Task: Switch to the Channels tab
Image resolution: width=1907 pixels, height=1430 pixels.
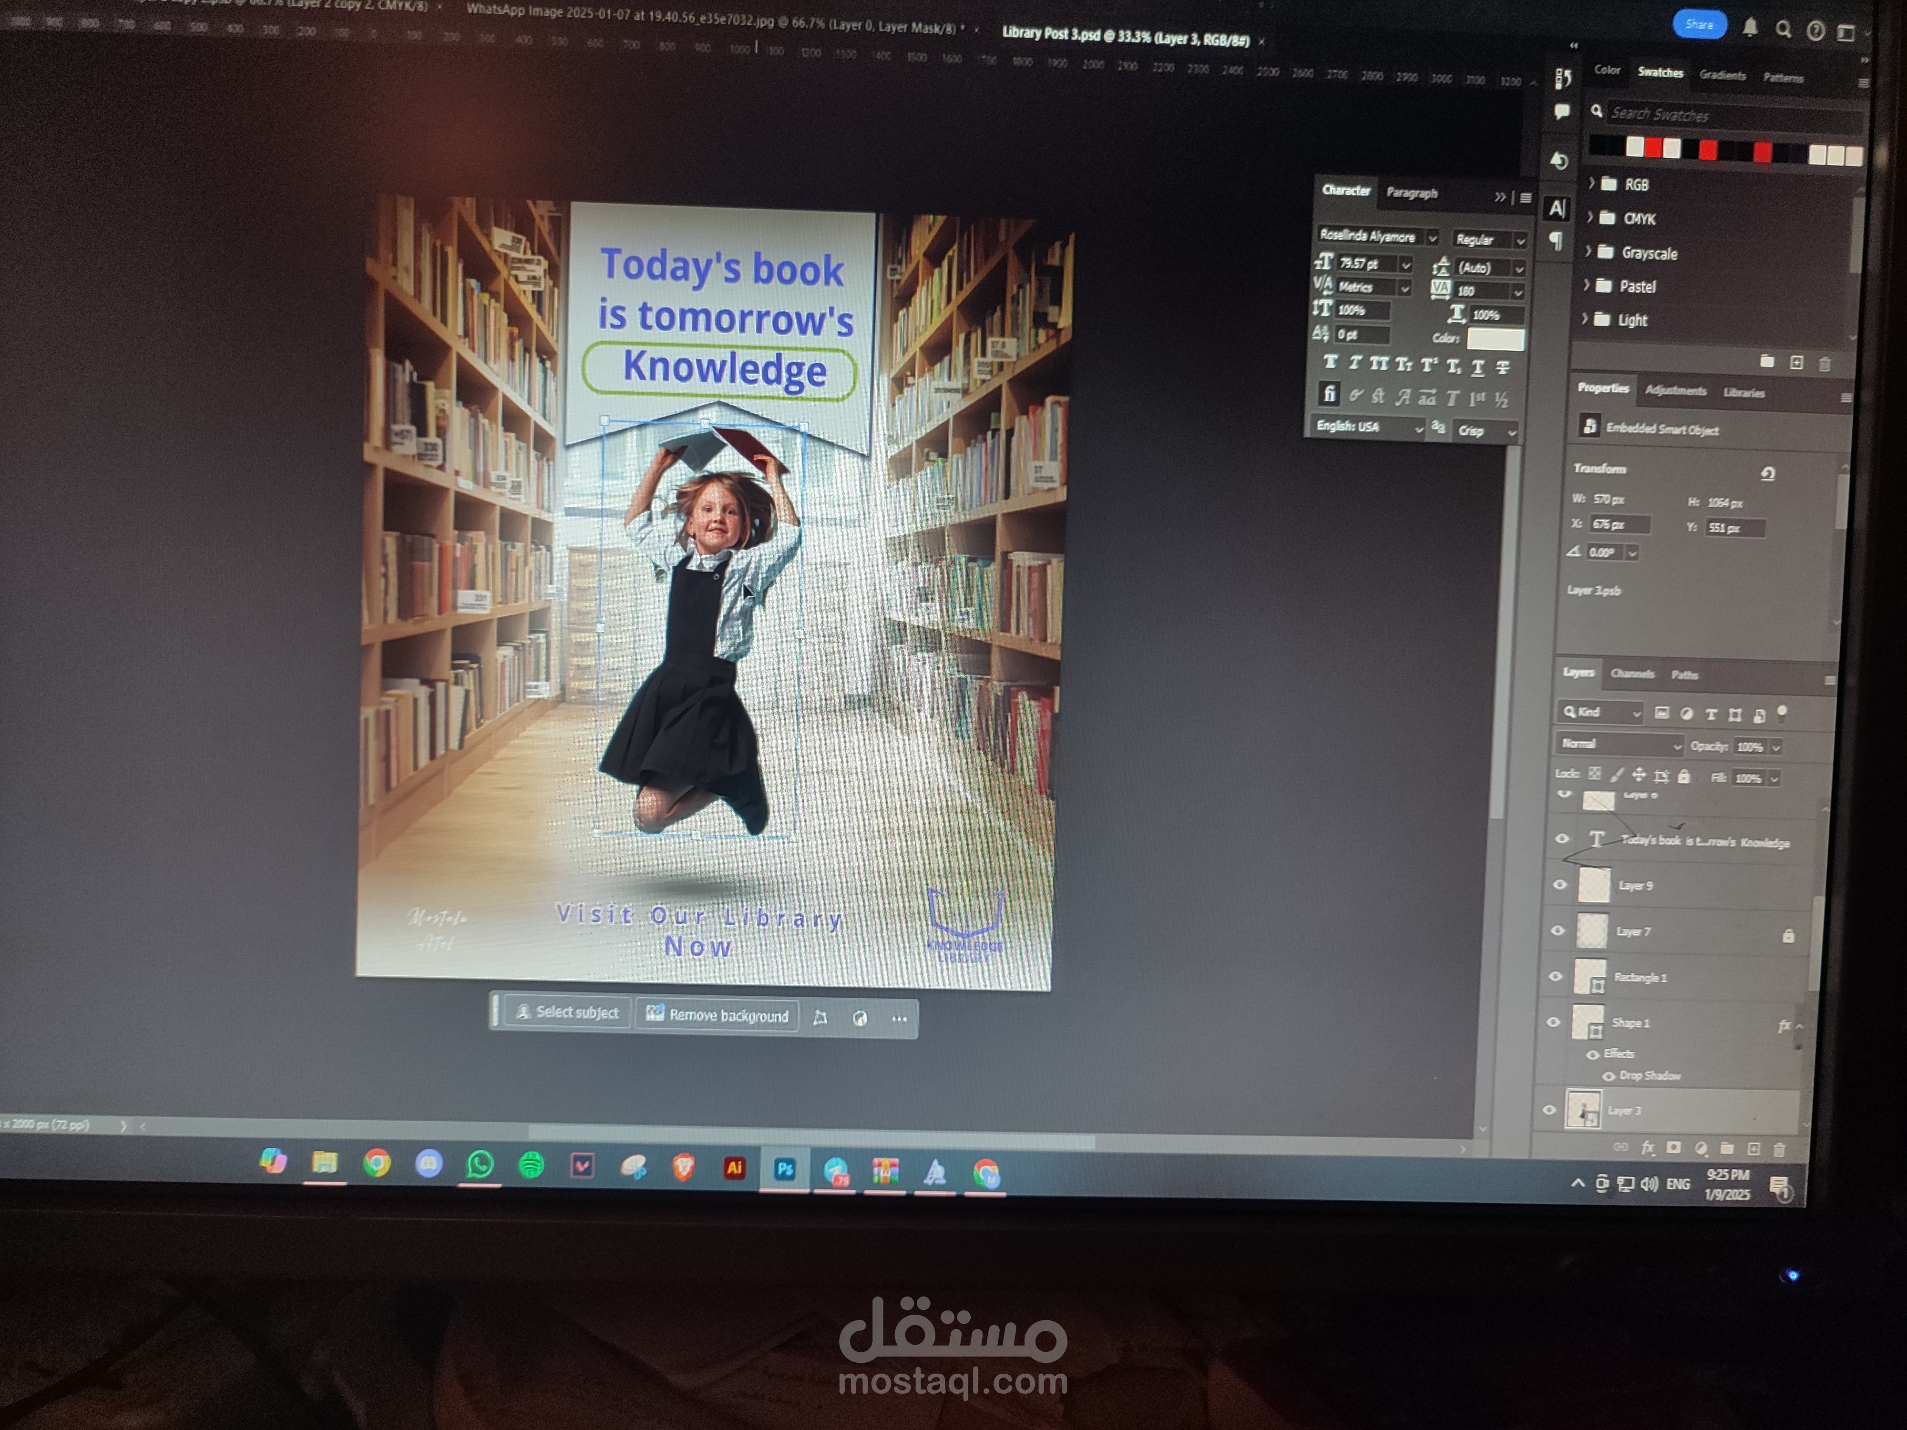Action: point(1632,674)
